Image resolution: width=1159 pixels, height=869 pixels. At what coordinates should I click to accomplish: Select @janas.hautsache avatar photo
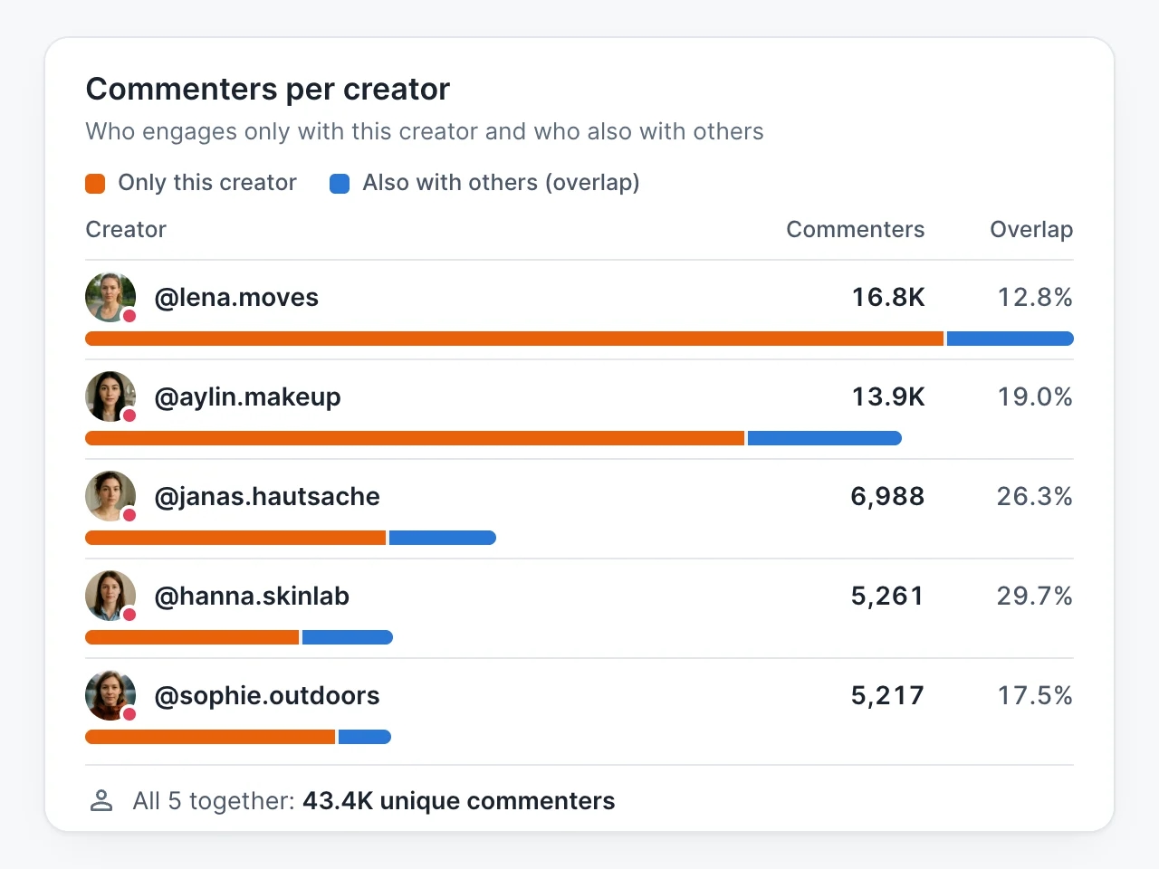click(x=110, y=496)
